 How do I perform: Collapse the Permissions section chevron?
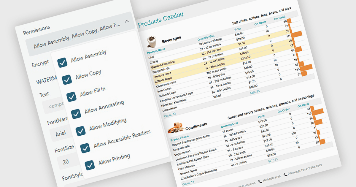click(x=127, y=21)
